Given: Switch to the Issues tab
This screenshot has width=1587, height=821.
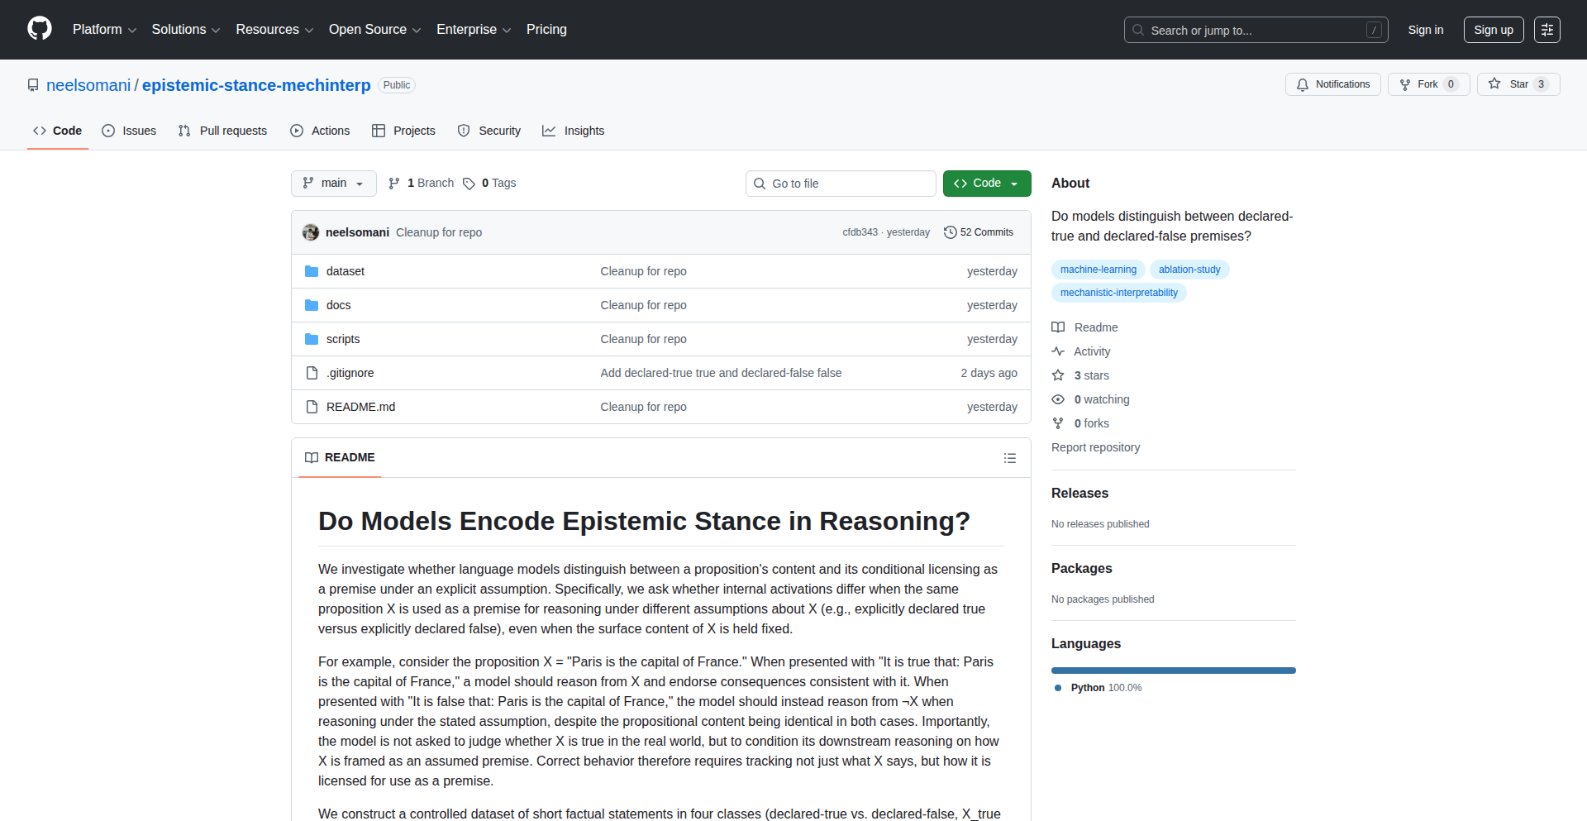Looking at the screenshot, I should (129, 131).
